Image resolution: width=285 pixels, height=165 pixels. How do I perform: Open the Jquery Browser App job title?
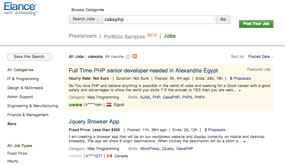pos(94,122)
